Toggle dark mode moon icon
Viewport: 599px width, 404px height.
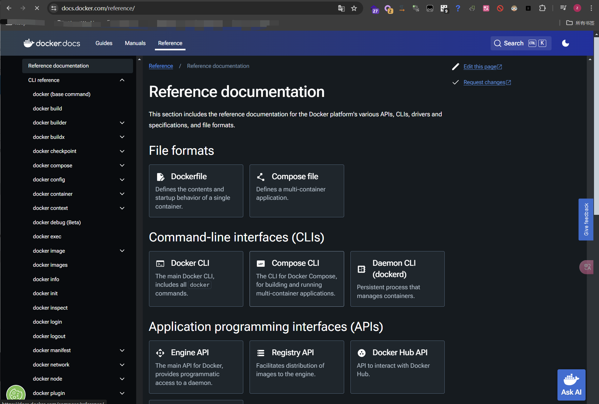pos(565,43)
